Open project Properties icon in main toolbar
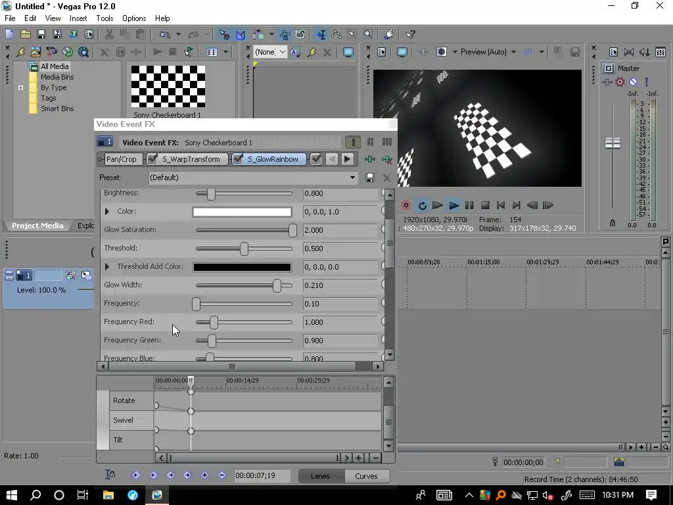The width and height of the screenshot is (673, 505). [x=89, y=34]
